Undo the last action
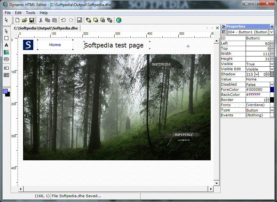Viewport: 277px width, 202px height. [x=64, y=20]
